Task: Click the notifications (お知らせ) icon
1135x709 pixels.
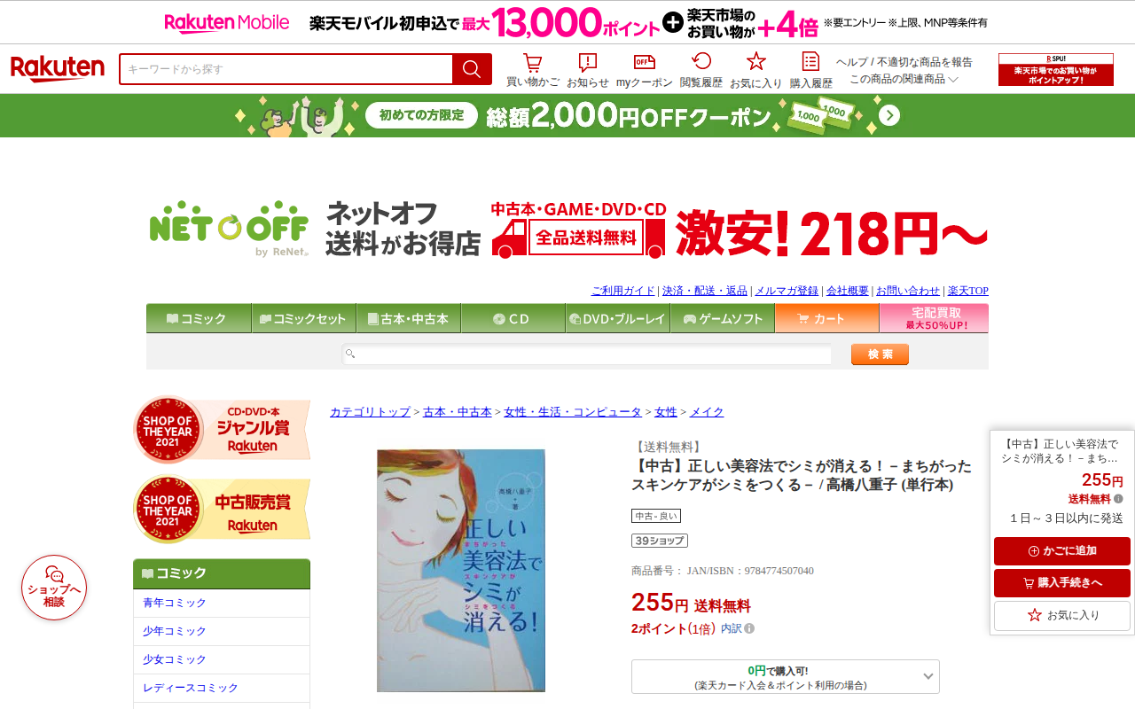Action: [x=587, y=63]
